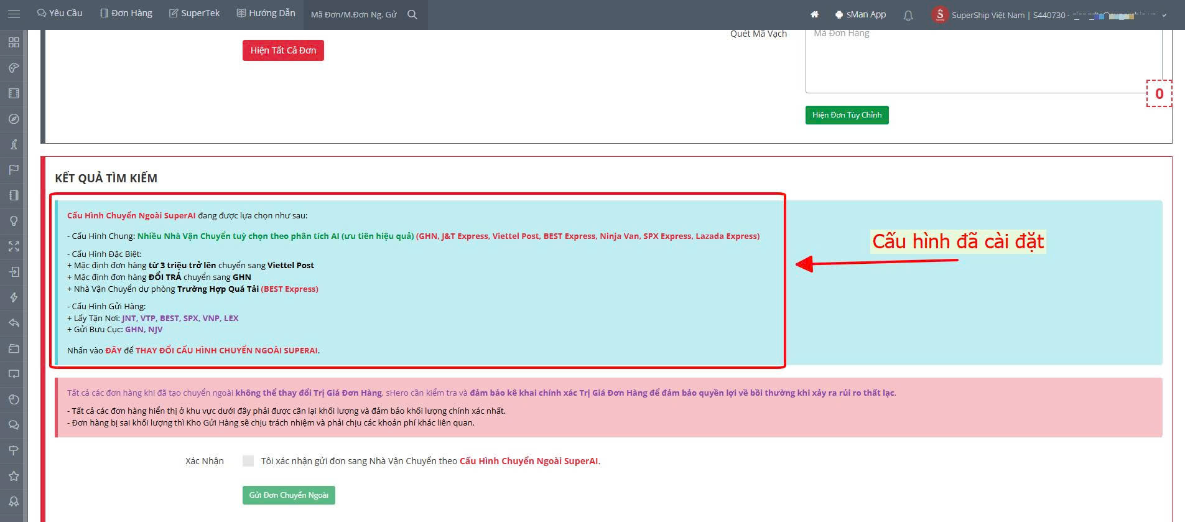Click the Hiện Đơn Tùy Chỉnh button
The height and width of the screenshot is (522, 1185).
tap(847, 115)
